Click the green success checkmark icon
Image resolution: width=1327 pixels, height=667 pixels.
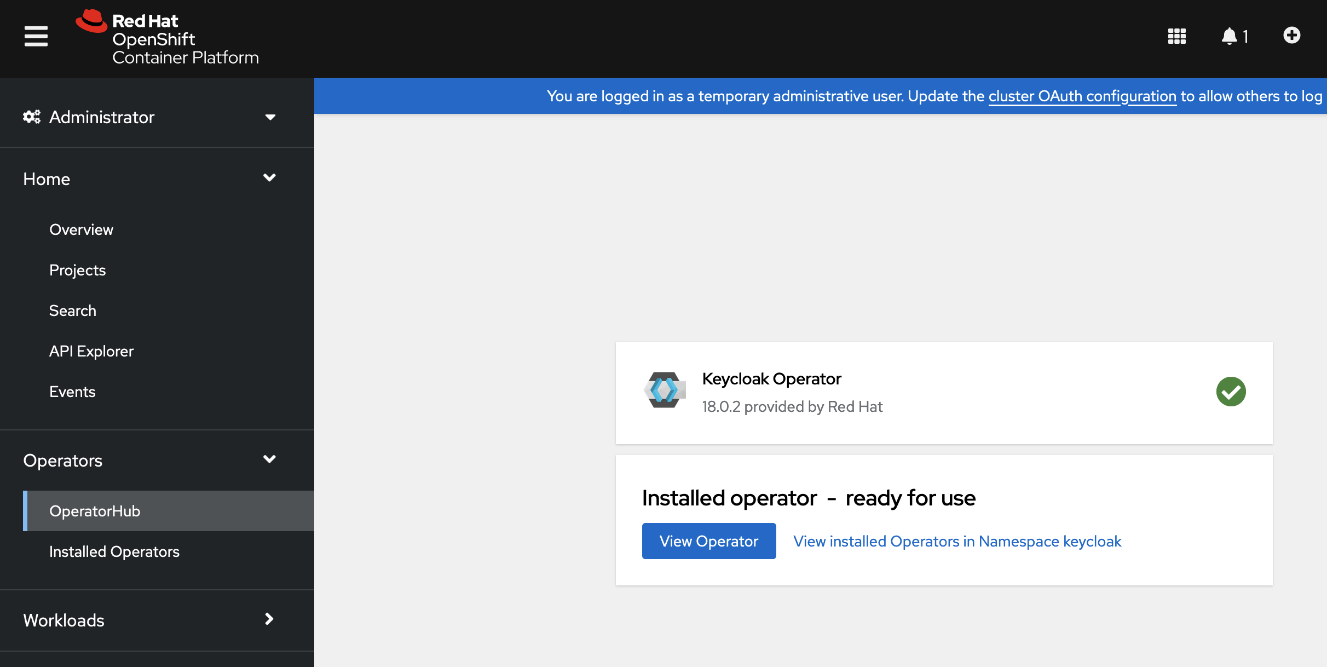(x=1231, y=392)
